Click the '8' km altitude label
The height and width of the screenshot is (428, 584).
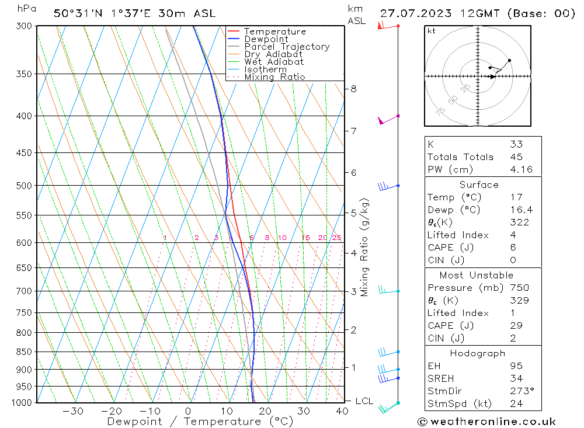[353, 89]
